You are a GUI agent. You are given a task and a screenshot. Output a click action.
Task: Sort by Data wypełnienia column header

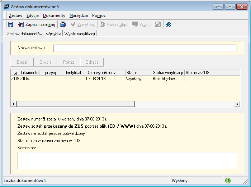(x=105, y=73)
